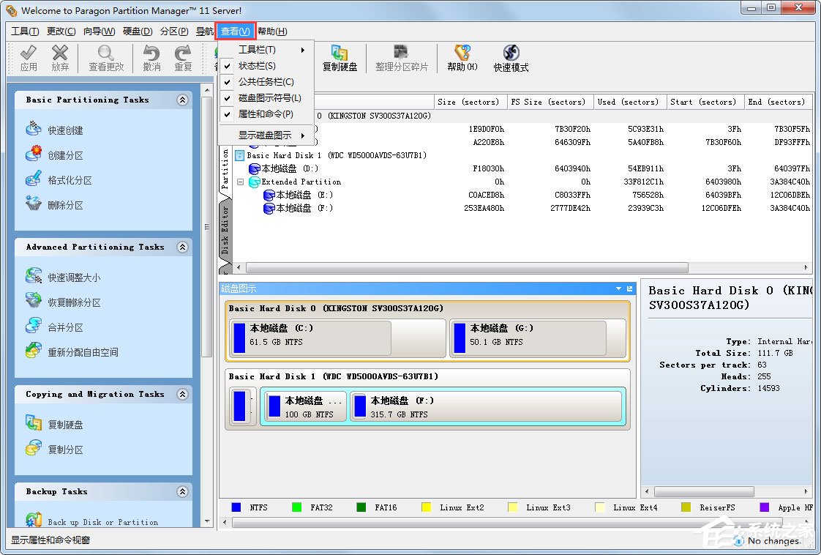Select Basic Hard Disk 1 (WDC WD5000AVDS) row
This screenshot has height=555, width=821.
click(337, 156)
